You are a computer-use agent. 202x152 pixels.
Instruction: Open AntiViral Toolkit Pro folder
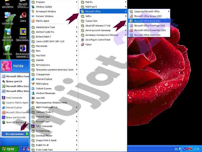click(x=54, y=32)
